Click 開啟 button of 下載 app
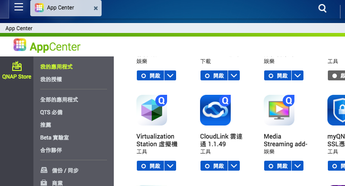345x186 pixels. tap(214, 76)
